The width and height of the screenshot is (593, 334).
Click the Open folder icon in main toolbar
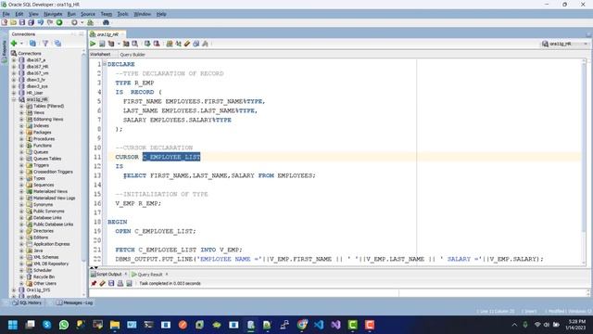click(13, 22)
